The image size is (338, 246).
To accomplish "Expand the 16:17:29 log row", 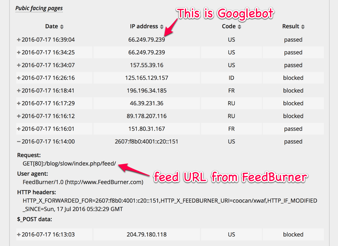I will (x=19, y=103).
